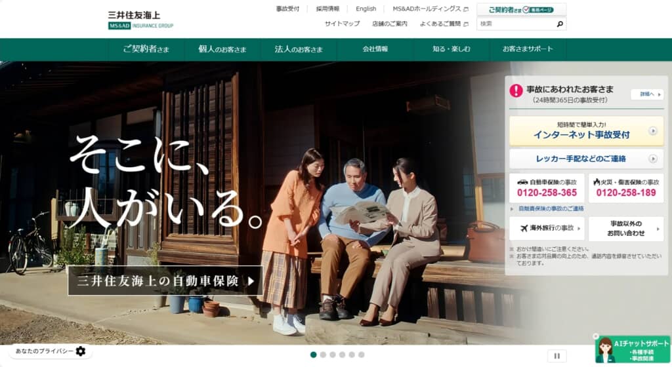Screen dimensions: 672x367
Task: Close the AI chat support widget
Action: tap(596, 336)
